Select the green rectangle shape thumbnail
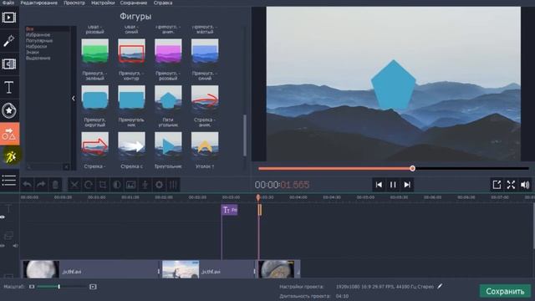Image resolution: width=535 pixels, height=301 pixels. (94, 51)
